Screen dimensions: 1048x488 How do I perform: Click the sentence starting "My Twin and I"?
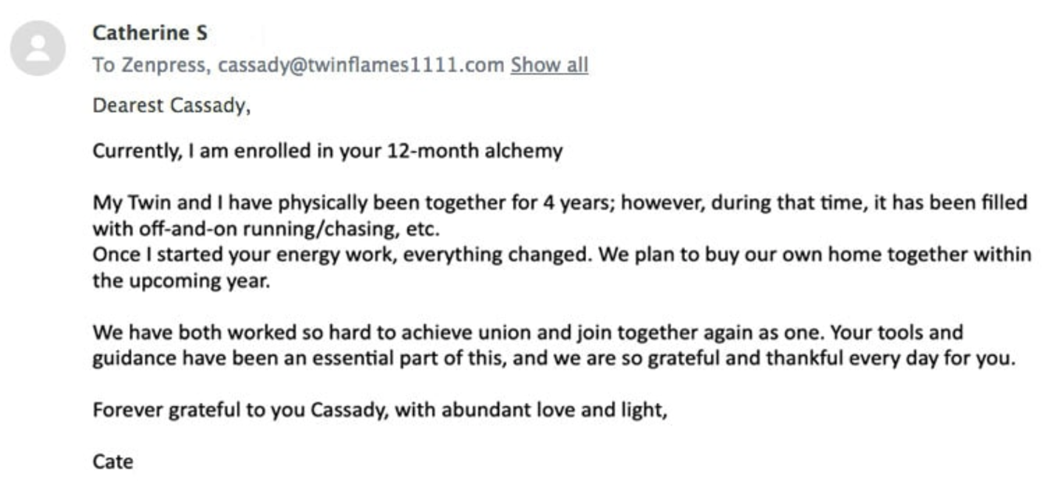point(560,215)
